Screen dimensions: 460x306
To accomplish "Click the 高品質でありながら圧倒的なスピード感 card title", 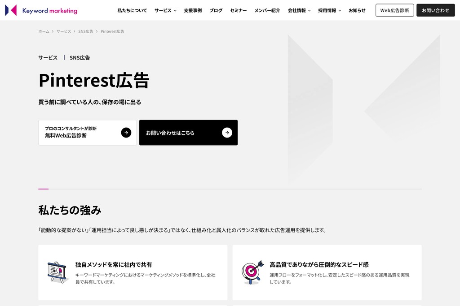I will tap(319, 264).
